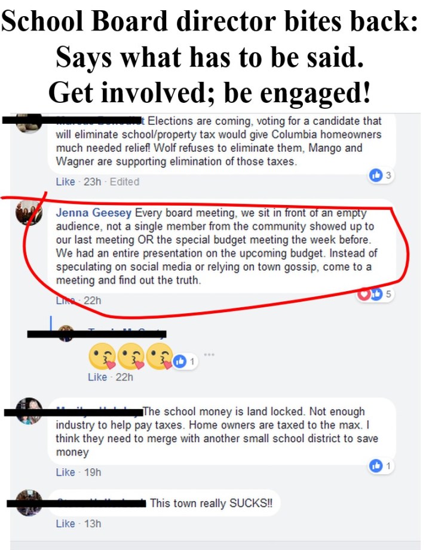The image size is (432, 550).
Task: Like the school money comment from 19h
Action: tap(66, 472)
